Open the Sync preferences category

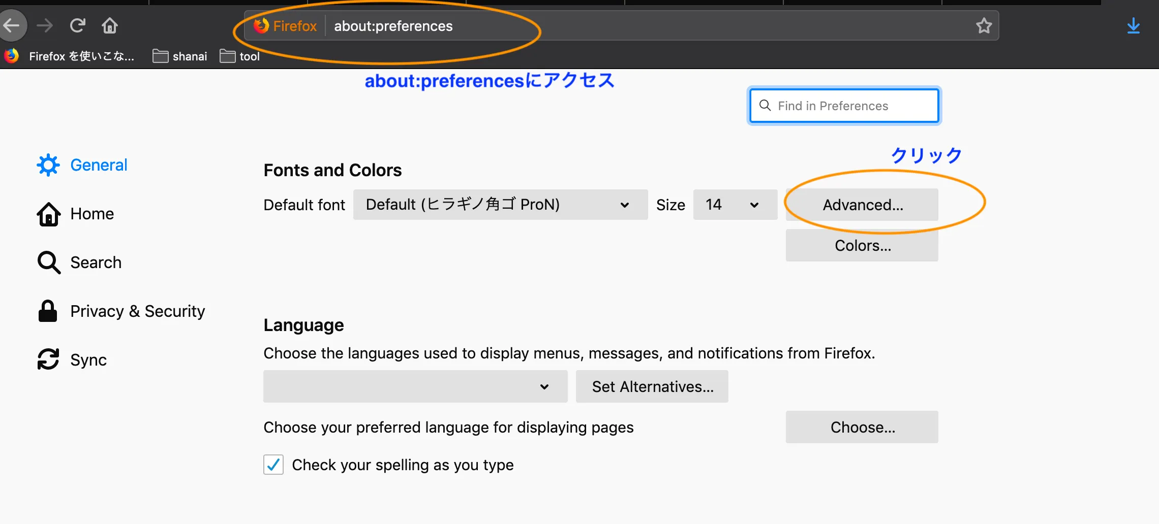tap(72, 360)
